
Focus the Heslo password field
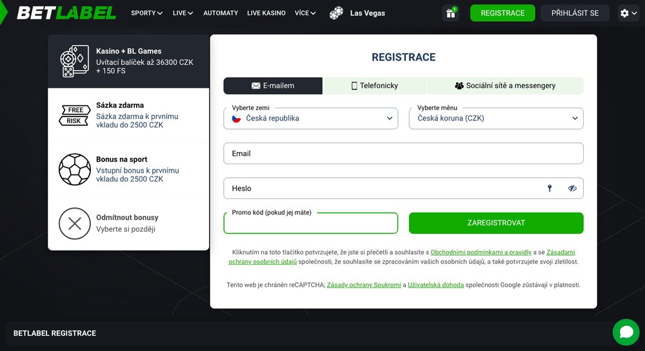[x=403, y=189]
